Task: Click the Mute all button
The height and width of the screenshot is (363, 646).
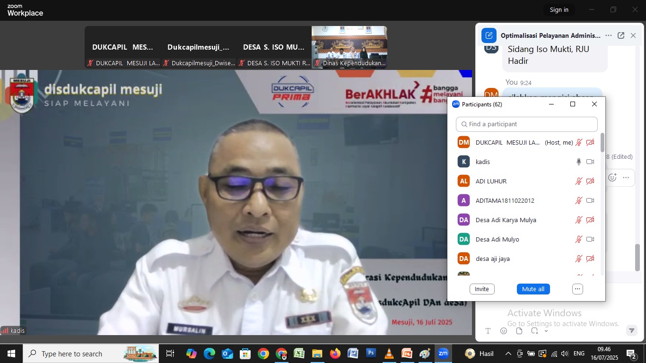Action: coord(533,289)
